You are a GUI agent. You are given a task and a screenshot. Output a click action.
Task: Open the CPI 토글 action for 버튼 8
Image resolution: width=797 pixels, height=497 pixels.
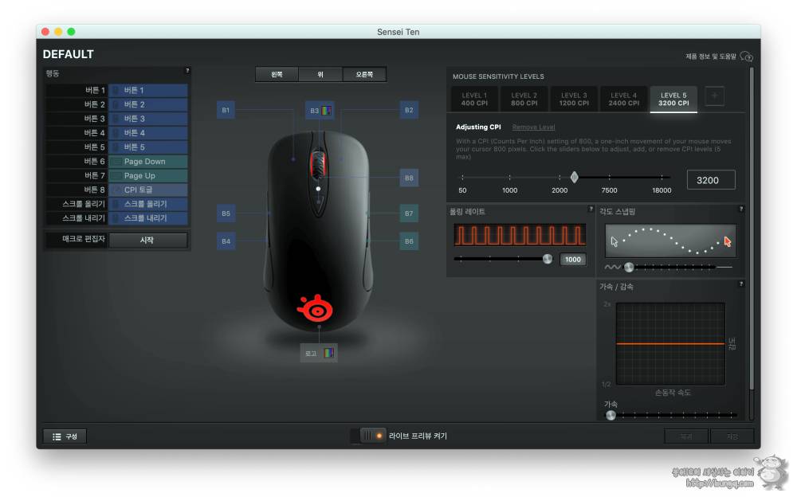tap(148, 190)
